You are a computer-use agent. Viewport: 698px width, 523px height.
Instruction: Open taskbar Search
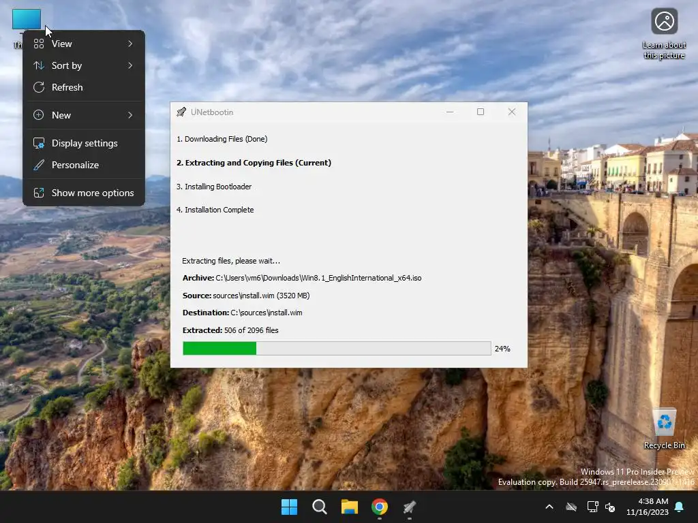pos(320,507)
